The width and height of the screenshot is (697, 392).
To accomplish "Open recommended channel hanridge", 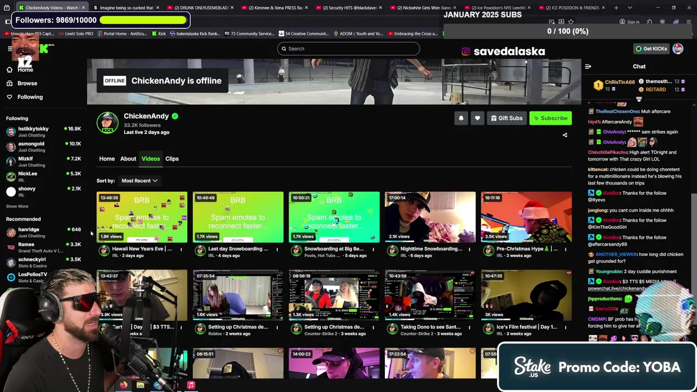I will pyautogui.click(x=44, y=232).
